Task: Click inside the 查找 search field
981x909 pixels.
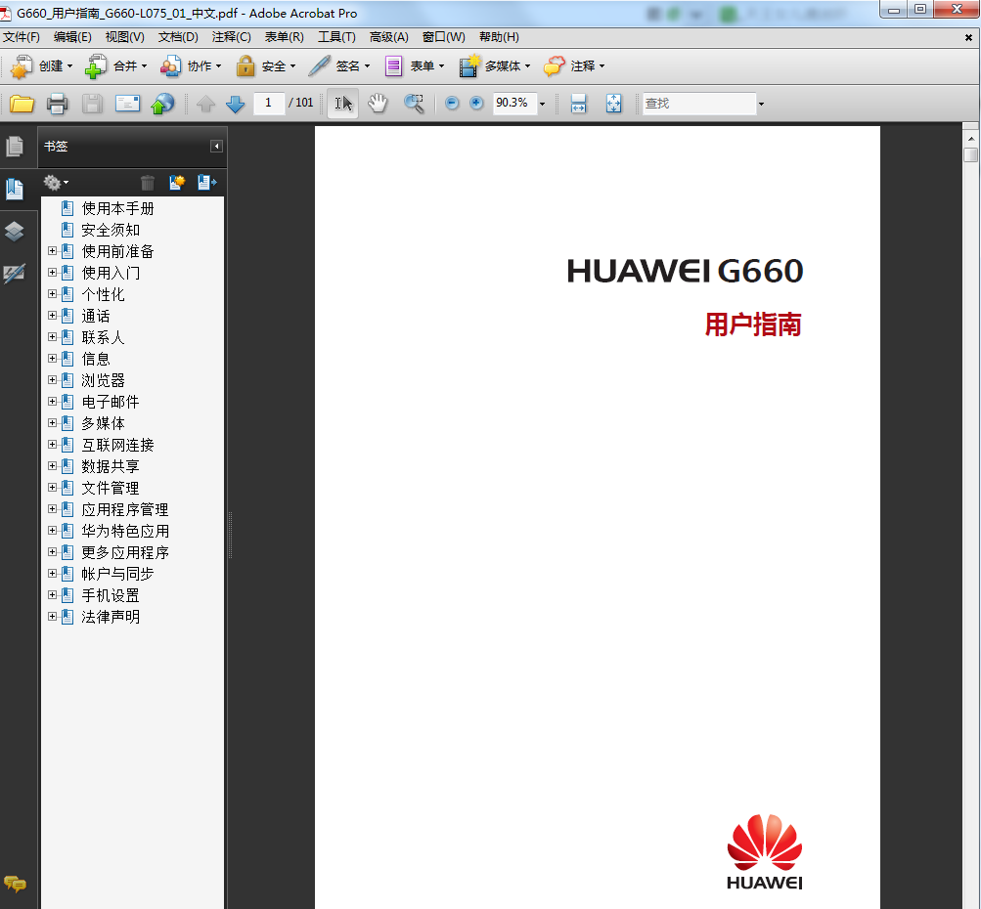Action: (699, 104)
